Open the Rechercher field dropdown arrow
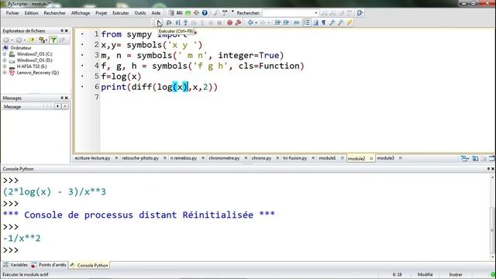Viewport: 496px width, 279px height. click(x=316, y=13)
